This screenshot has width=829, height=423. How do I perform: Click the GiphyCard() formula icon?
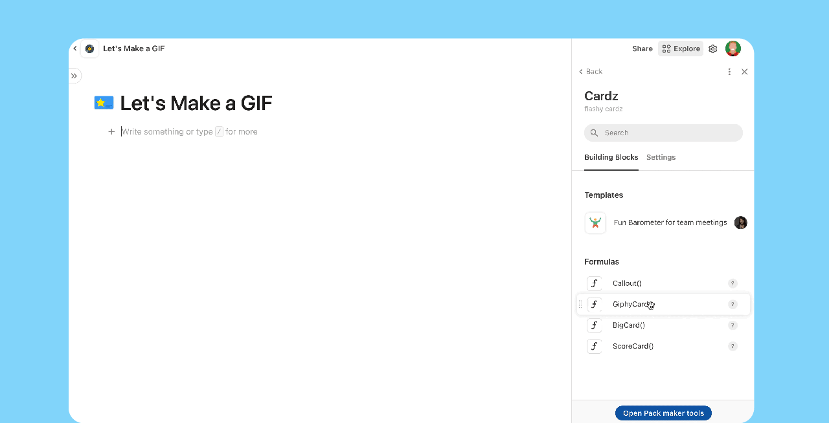(x=594, y=304)
